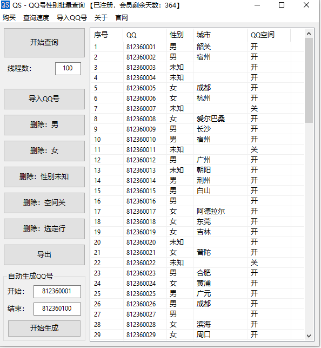The image size is (321, 348).
Task: Click the QQ column header
Action: (x=145, y=35)
